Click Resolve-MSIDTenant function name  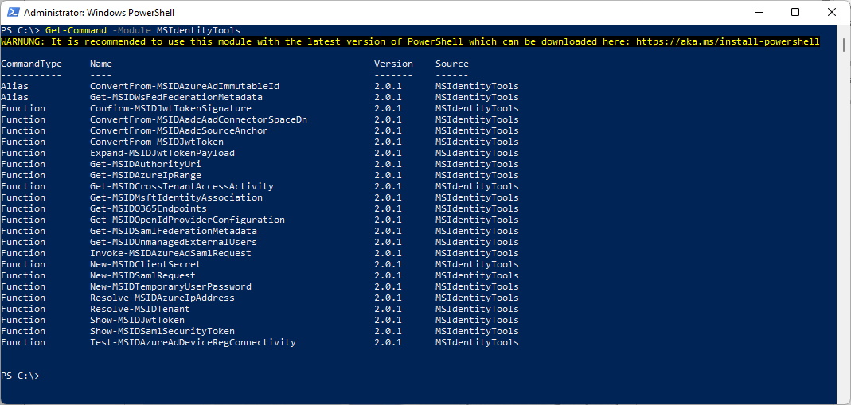tap(140, 309)
